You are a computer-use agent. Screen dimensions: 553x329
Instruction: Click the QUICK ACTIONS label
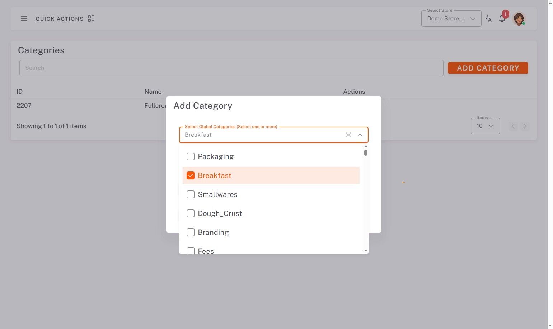60,19
